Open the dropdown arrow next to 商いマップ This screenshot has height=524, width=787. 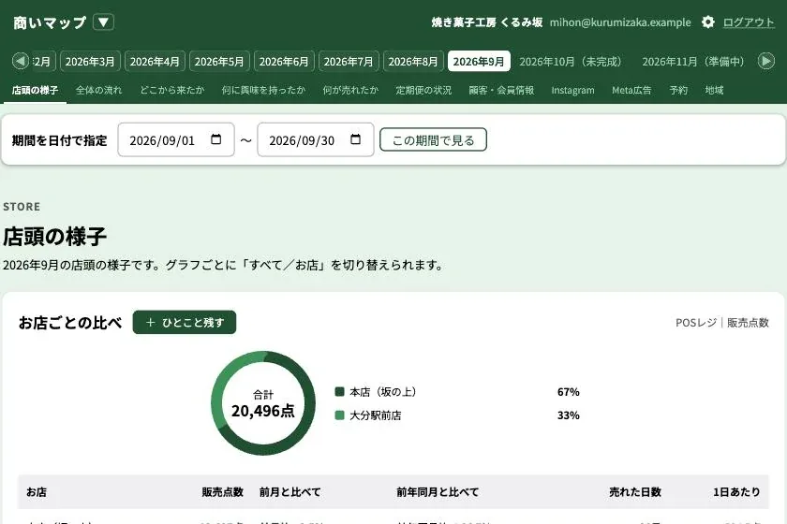[103, 22]
